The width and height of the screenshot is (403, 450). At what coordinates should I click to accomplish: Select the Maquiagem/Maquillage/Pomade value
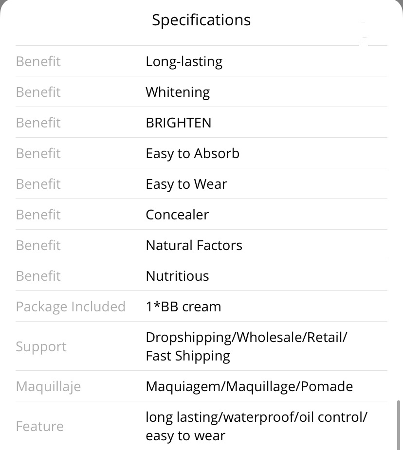(x=249, y=386)
